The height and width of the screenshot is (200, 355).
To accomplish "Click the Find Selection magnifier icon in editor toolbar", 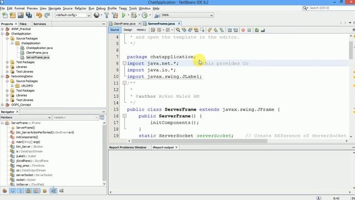I will 178,30.
